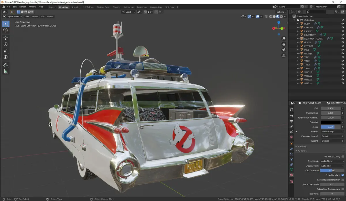Screen dimensions: 346x201
Task: Click the Emission black color swatch
Action: coord(331,122)
